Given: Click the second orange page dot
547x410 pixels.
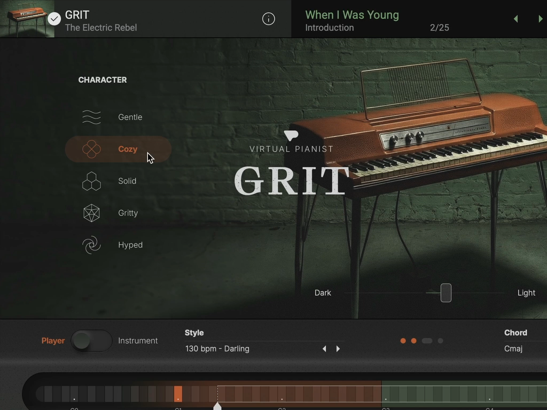Looking at the screenshot, I should click(x=414, y=341).
